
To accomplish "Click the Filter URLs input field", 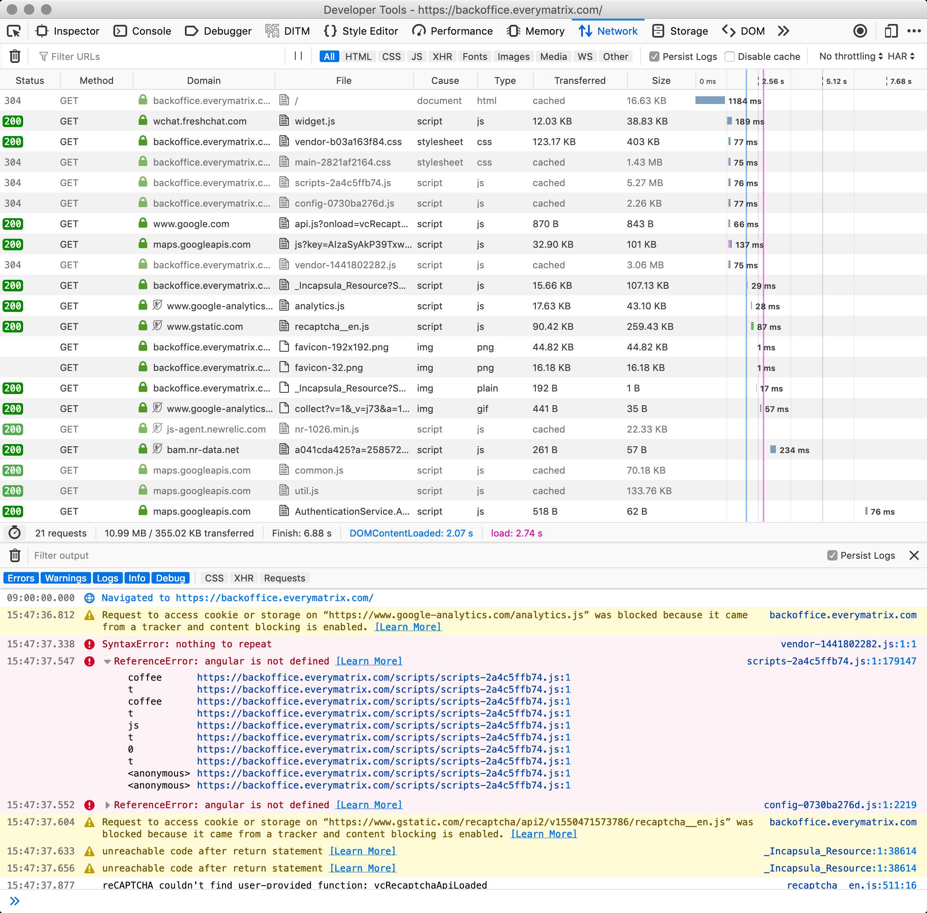I will coord(144,56).
